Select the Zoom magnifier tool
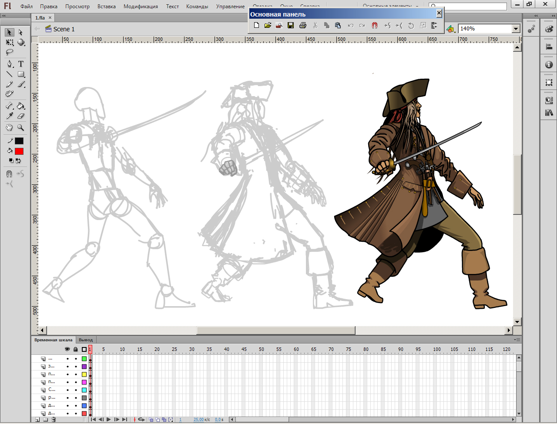557x424 pixels. (x=20, y=127)
